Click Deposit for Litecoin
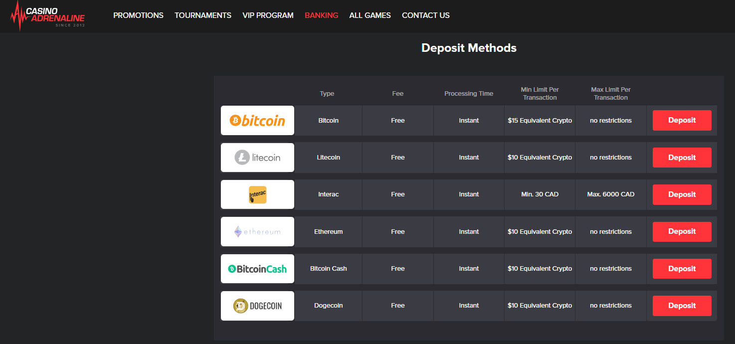 (x=682, y=157)
